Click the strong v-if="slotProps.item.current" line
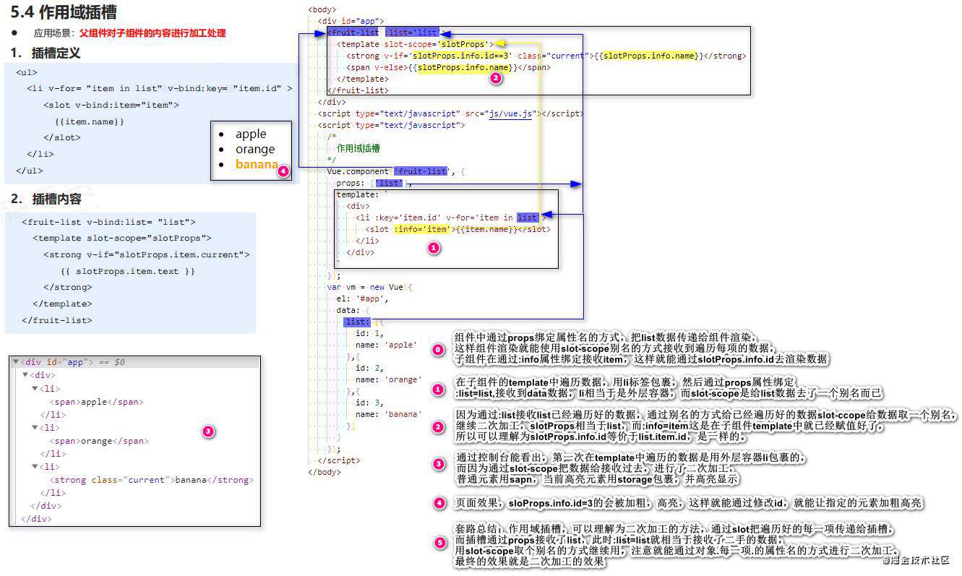The height and width of the screenshot is (576, 962). tap(146, 254)
